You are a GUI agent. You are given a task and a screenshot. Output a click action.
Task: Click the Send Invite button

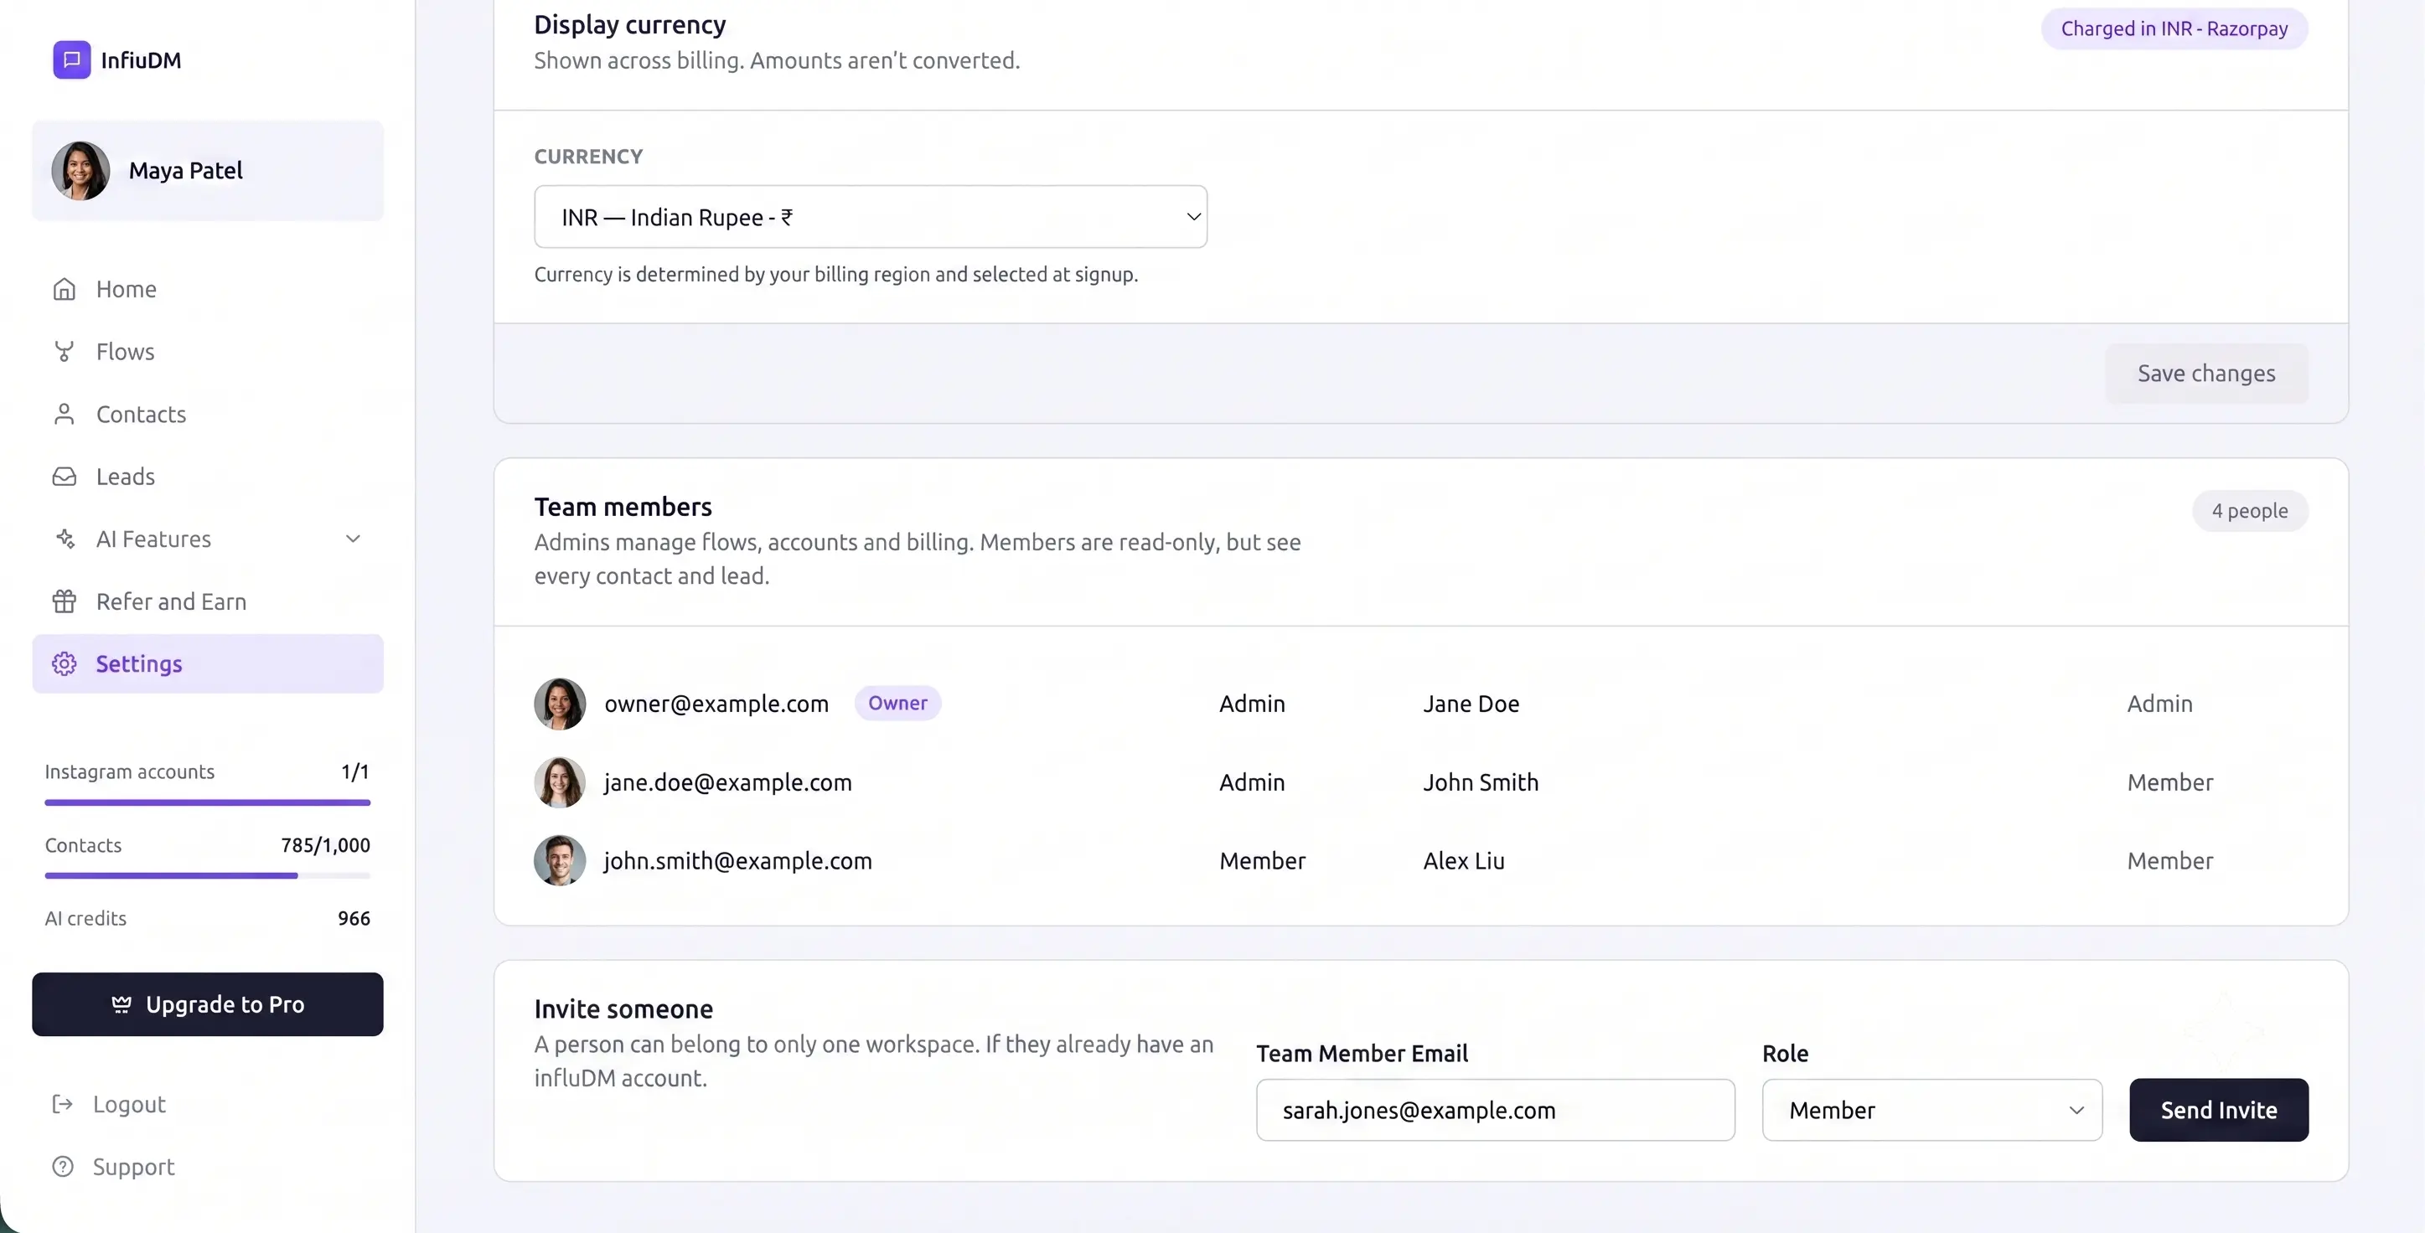[x=2219, y=1110]
